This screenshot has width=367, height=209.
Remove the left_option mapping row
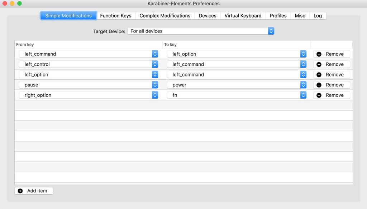[332, 75]
